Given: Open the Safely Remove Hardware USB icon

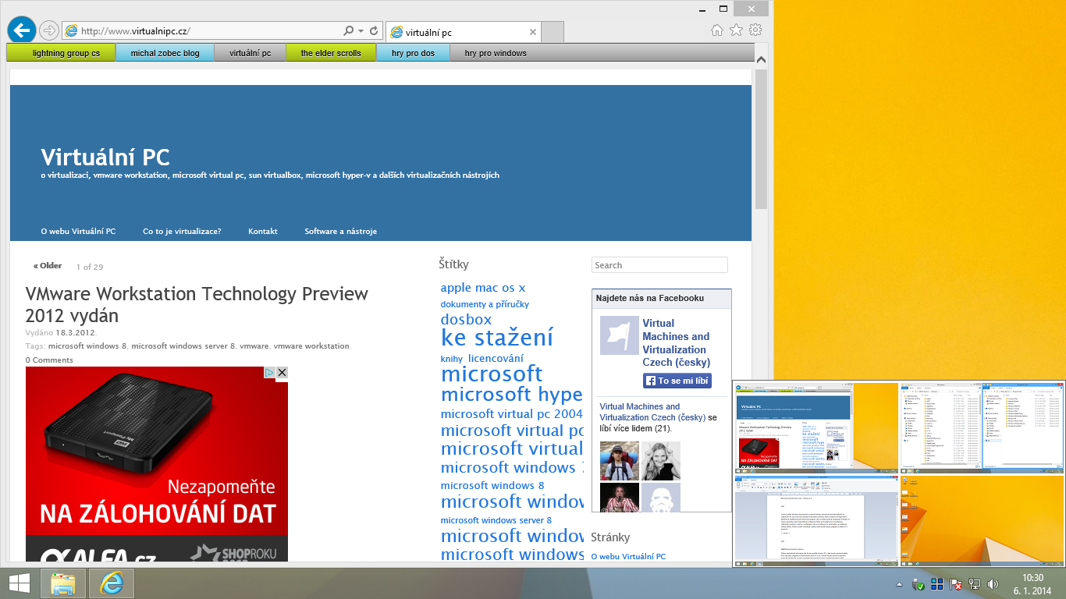Looking at the screenshot, I should click(x=919, y=584).
